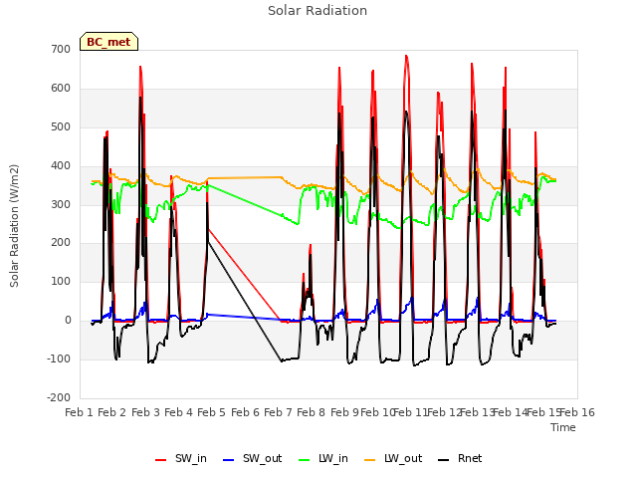Viewport: 637px width, 478px height.
Task: Hide the LW_out series via legend
Action: [393, 458]
